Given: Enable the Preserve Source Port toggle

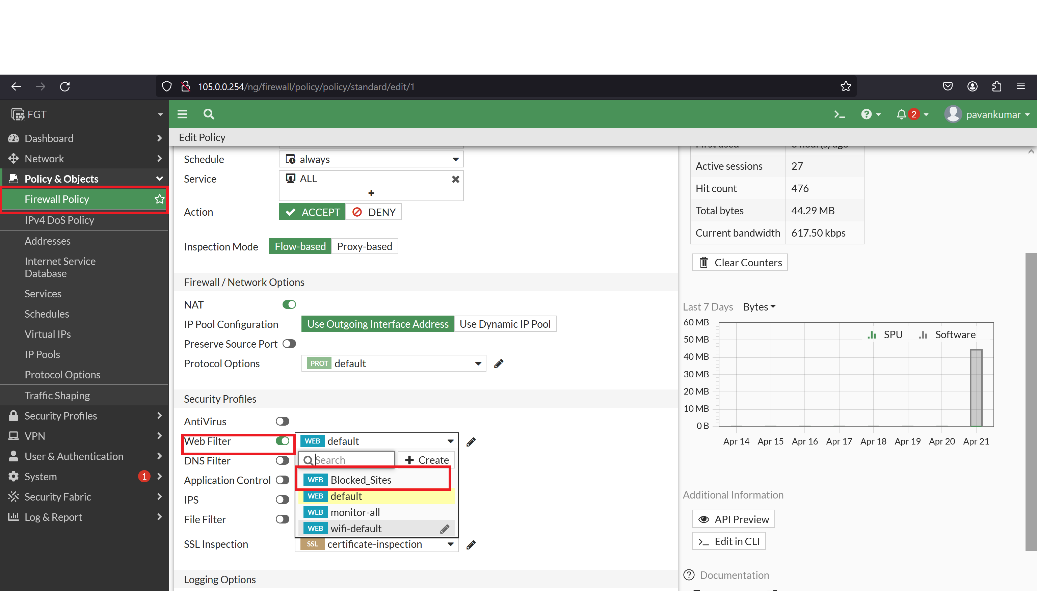Looking at the screenshot, I should (x=289, y=344).
